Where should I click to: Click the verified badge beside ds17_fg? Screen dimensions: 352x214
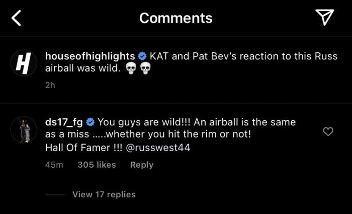[x=91, y=122]
